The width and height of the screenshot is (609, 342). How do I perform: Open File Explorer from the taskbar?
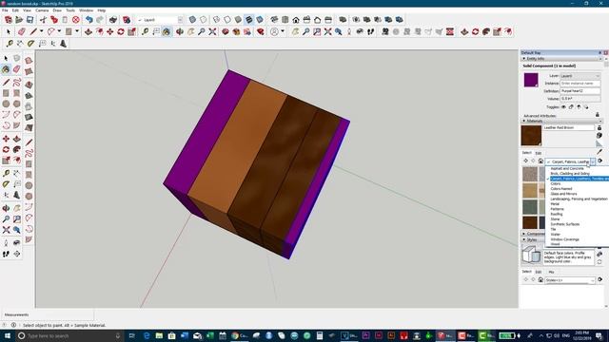pyautogui.click(x=159, y=335)
